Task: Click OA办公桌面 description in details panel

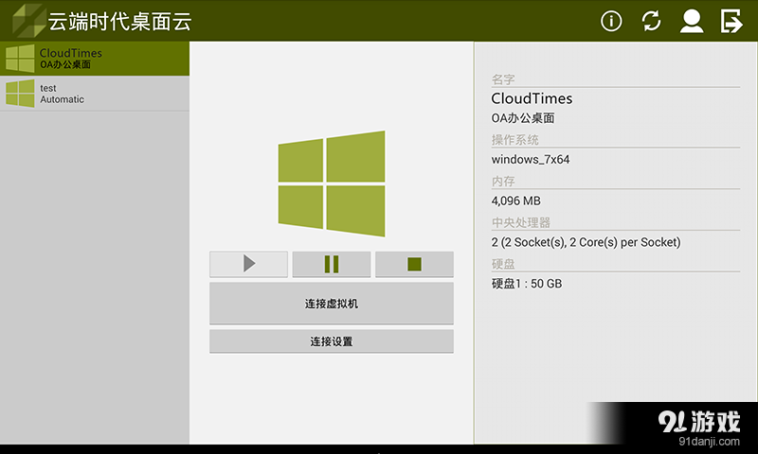Action: [523, 118]
